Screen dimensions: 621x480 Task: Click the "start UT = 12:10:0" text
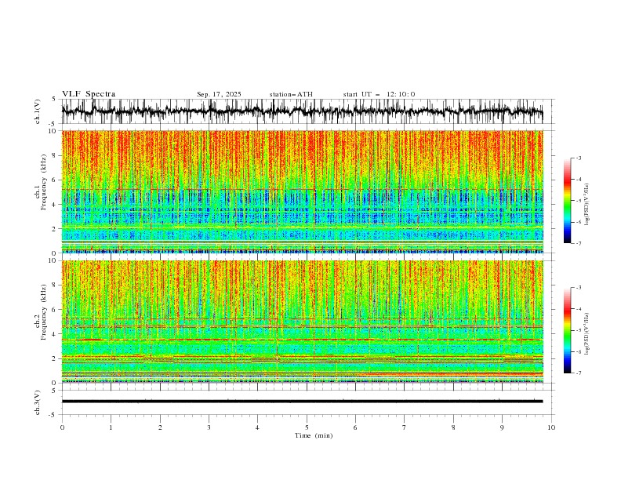pyautogui.click(x=379, y=94)
